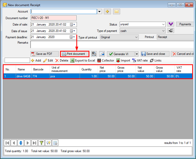Click the Save as PDF button
The height and width of the screenshot is (159, 196).
[x=45, y=54]
